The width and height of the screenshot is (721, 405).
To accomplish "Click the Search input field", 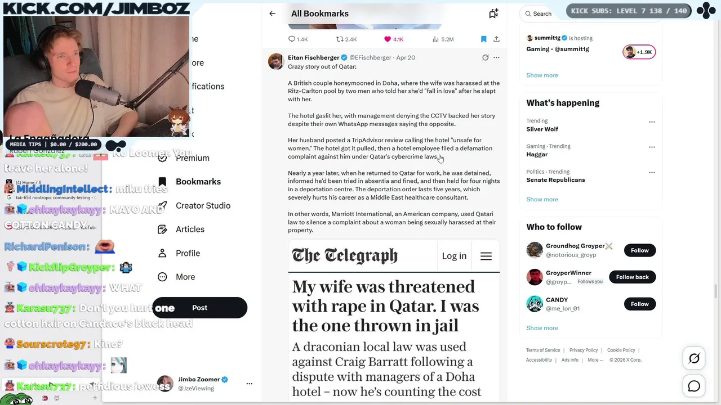I will tap(542, 13).
